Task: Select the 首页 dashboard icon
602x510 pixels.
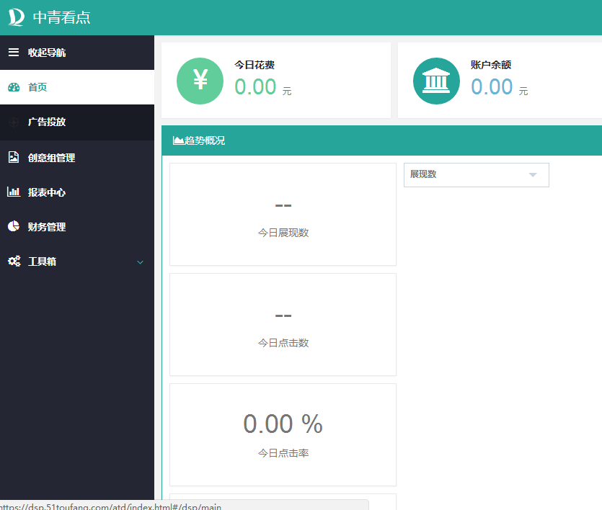Action: pyautogui.click(x=14, y=87)
